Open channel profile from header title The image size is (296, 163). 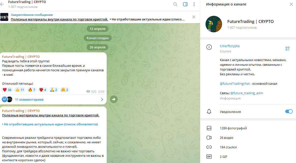click(x=27, y=2)
